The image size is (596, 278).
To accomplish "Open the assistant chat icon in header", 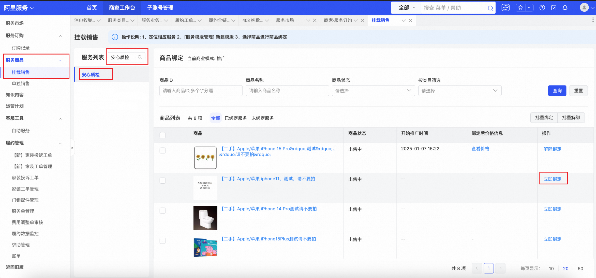I will (505, 8).
